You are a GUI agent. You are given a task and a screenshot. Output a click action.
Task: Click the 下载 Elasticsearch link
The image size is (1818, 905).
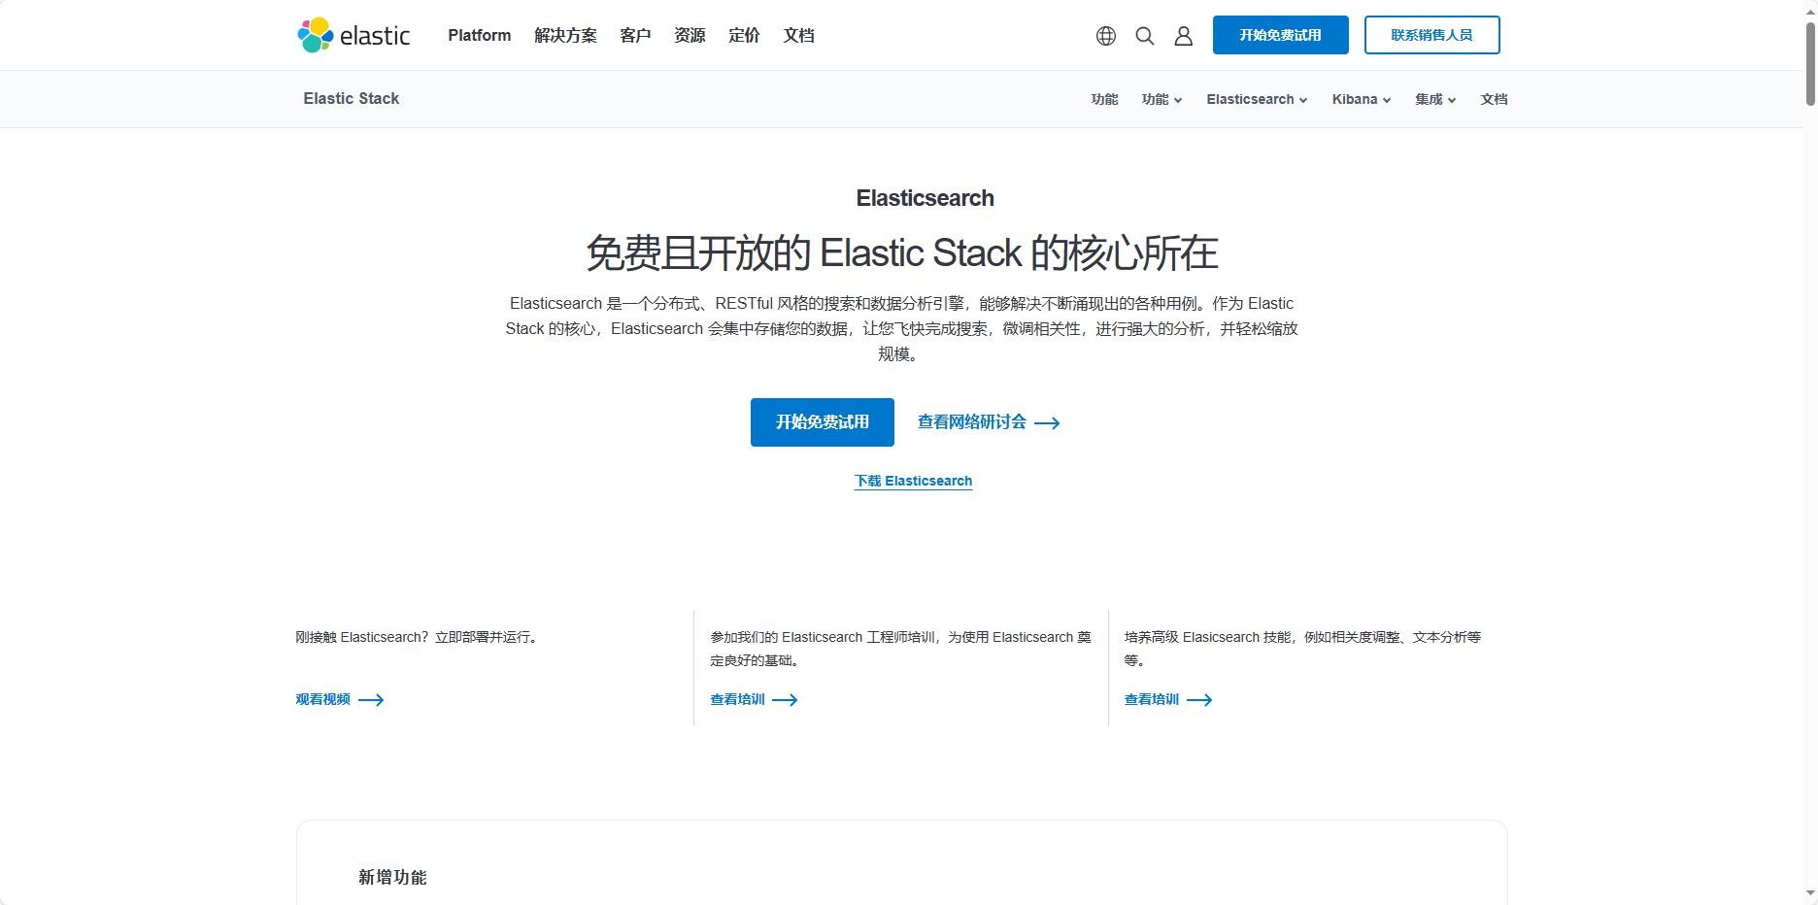[913, 481]
